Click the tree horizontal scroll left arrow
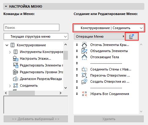The image size is (148, 125). coord(6,93)
